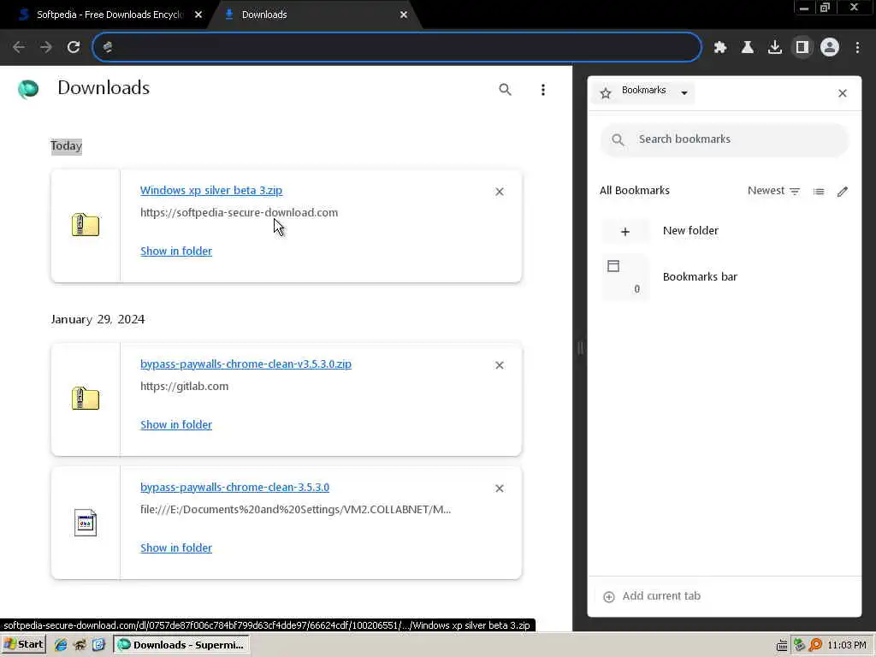Viewport: 876px width, 657px height.
Task: Switch bookmarks to list view
Action: click(819, 192)
